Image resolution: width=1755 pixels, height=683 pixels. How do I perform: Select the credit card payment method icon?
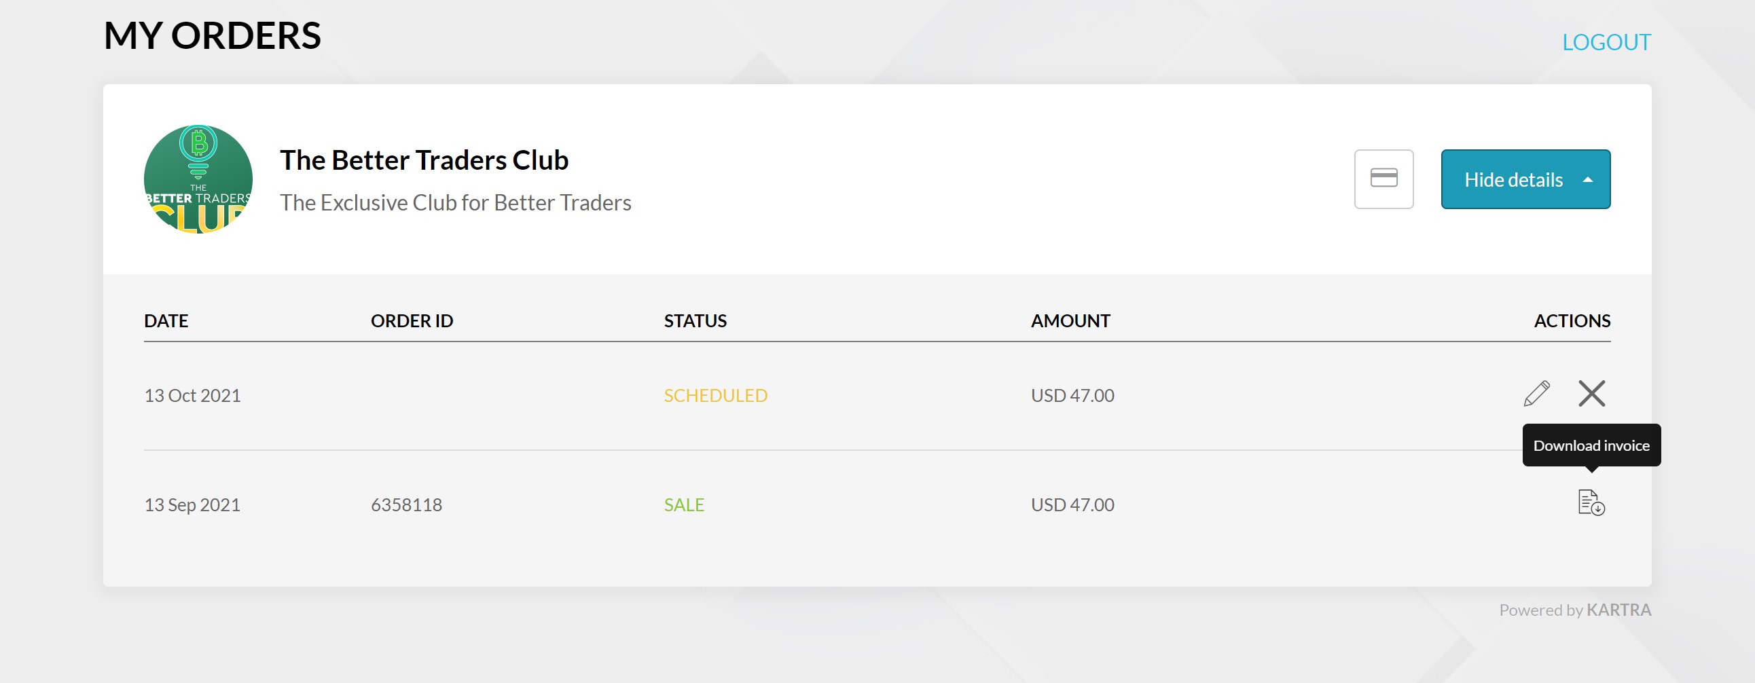[1383, 179]
